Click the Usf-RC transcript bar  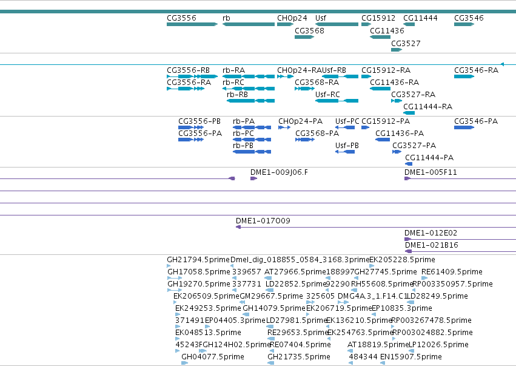coord(337,101)
